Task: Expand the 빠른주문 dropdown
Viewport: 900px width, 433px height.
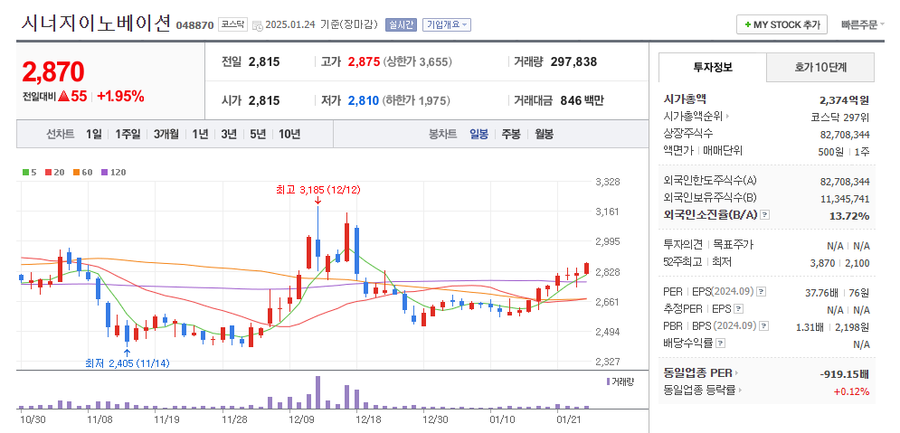Action: point(863,24)
